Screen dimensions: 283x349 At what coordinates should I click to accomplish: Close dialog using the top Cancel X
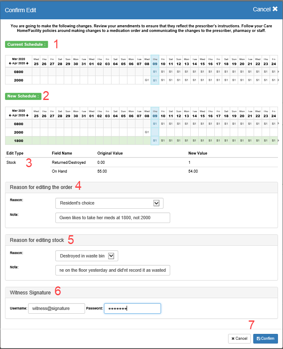coord(265,9)
